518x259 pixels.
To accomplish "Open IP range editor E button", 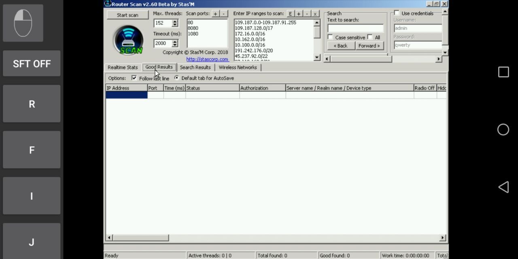I will pos(290,14).
